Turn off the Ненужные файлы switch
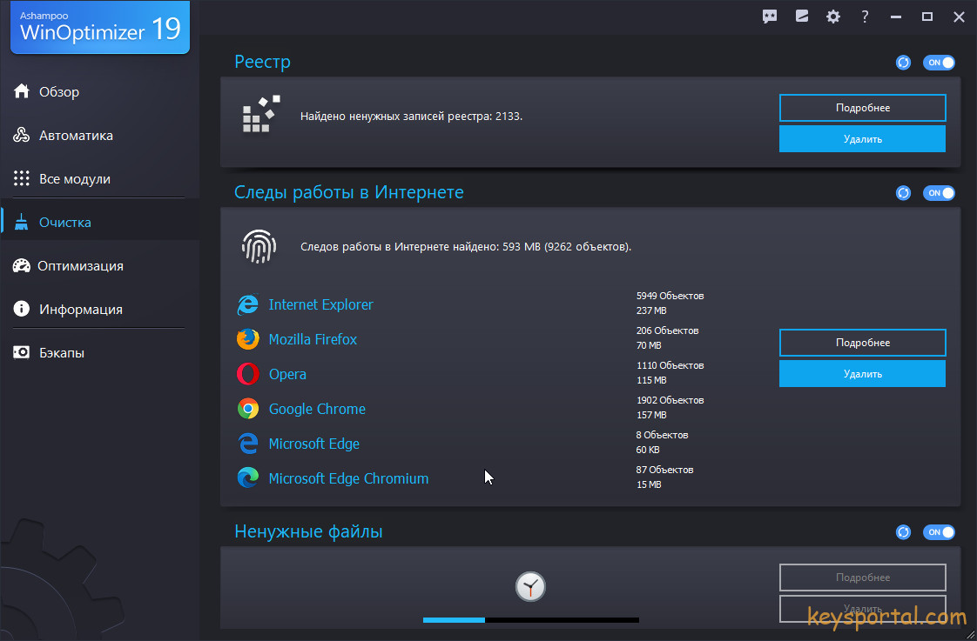 [x=939, y=532]
